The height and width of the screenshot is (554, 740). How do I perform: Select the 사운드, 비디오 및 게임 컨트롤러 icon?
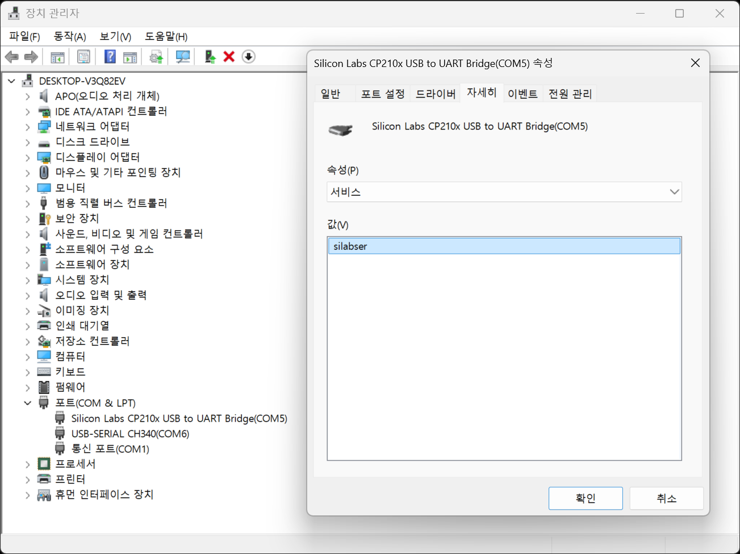click(44, 234)
